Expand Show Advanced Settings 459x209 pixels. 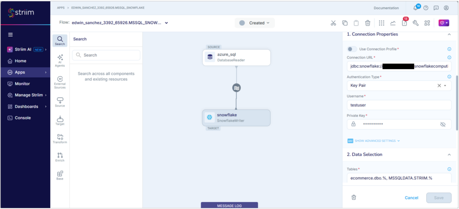[x=373, y=141]
